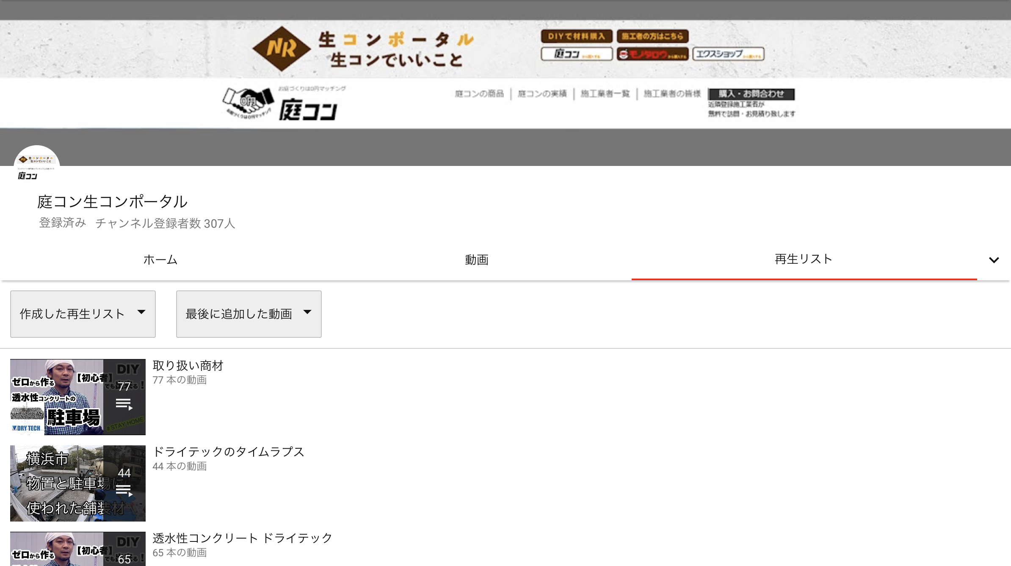Switch to the 動画 tab
Viewport: 1011px width, 566px height.
pyautogui.click(x=476, y=260)
